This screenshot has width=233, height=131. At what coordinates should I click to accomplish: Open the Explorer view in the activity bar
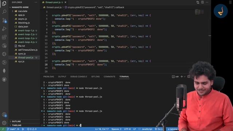coord(4,3)
